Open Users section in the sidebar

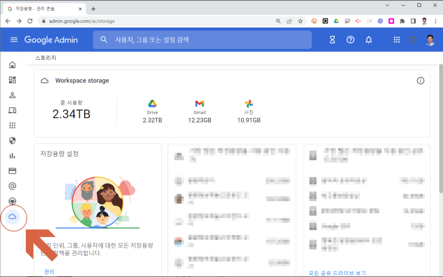(12, 95)
